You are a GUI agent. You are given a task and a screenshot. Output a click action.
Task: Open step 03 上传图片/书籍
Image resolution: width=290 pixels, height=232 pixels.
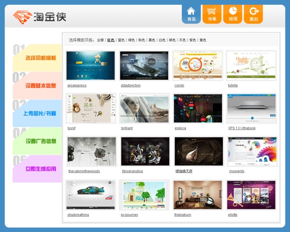pyautogui.click(x=37, y=113)
